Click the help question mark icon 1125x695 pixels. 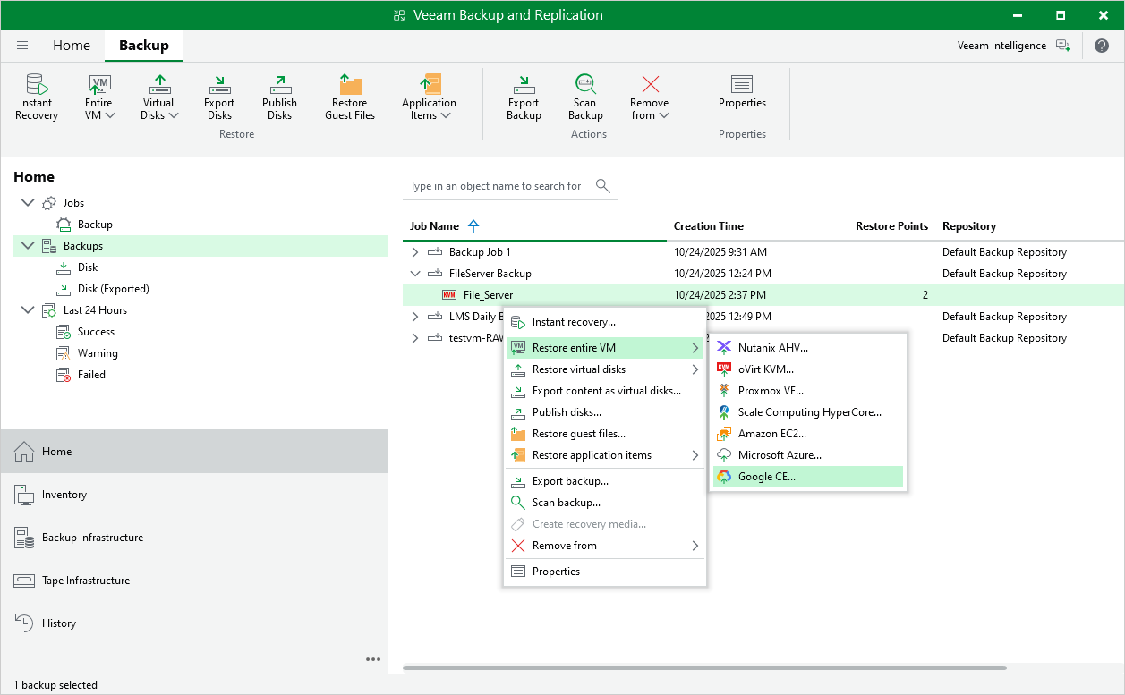pyautogui.click(x=1102, y=46)
